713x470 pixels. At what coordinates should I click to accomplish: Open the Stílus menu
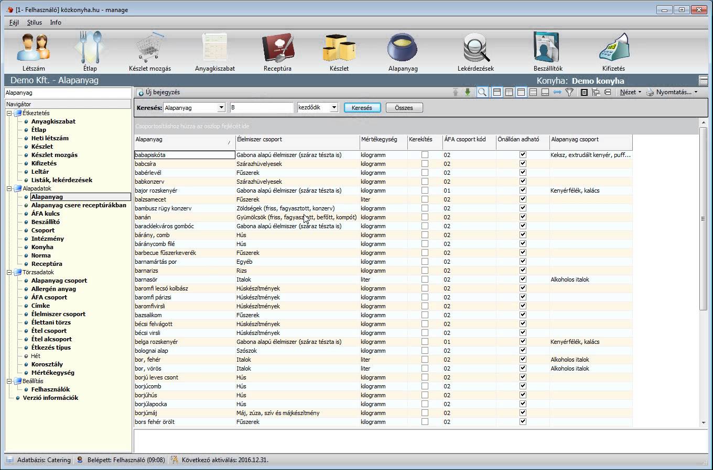(x=35, y=23)
